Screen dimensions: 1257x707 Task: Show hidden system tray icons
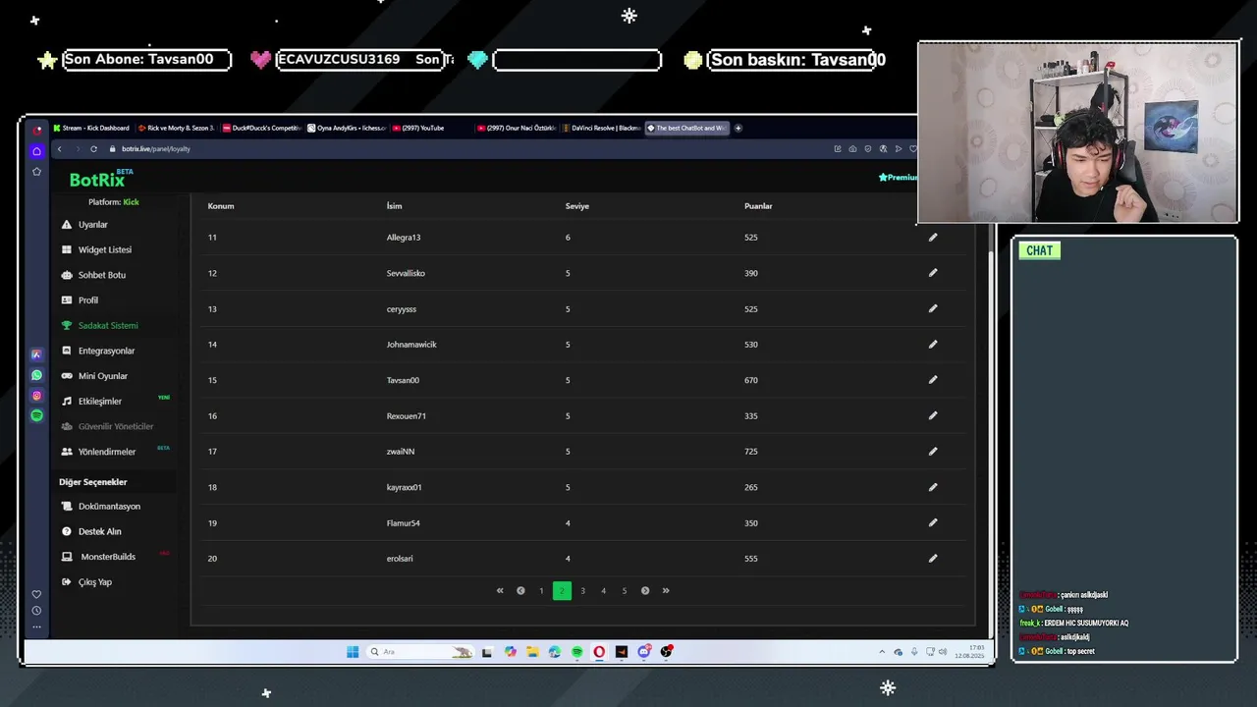click(882, 652)
